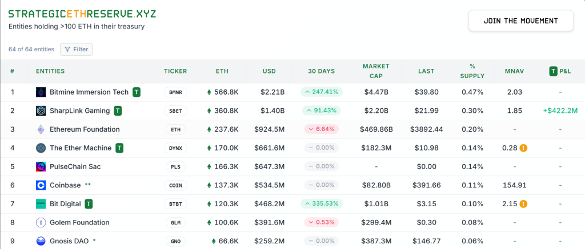Click the DYNX ticker pill

point(175,148)
